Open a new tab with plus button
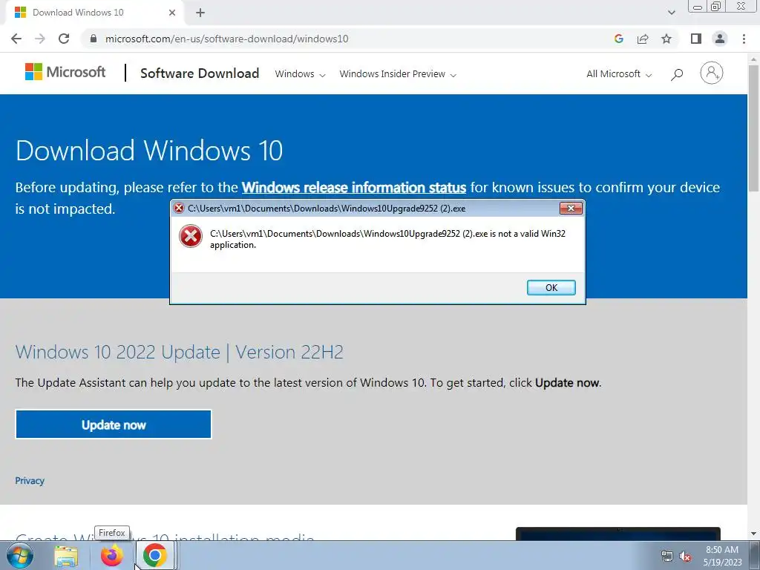Screen dimensions: 760x570 [200, 13]
